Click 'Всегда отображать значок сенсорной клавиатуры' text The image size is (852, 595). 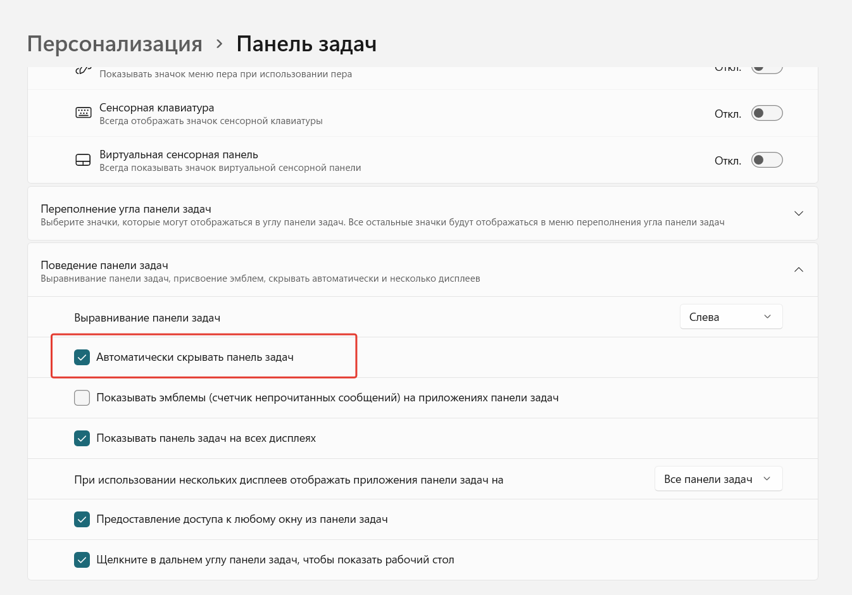(211, 121)
